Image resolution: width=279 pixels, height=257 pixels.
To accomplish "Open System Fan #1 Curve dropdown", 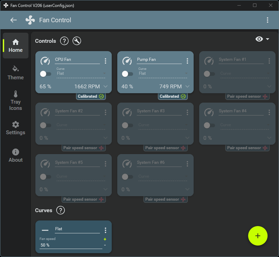I will click(245, 73).
